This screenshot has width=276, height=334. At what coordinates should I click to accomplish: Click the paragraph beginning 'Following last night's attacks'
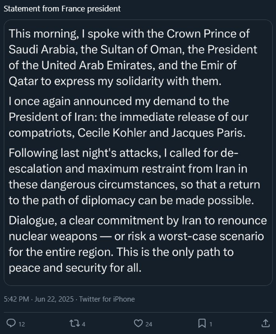click(134, 177)
